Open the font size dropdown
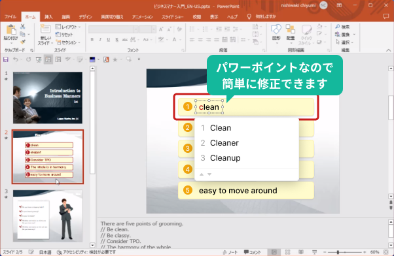Screen dimensions: 394x256 [x=154, y=29]
